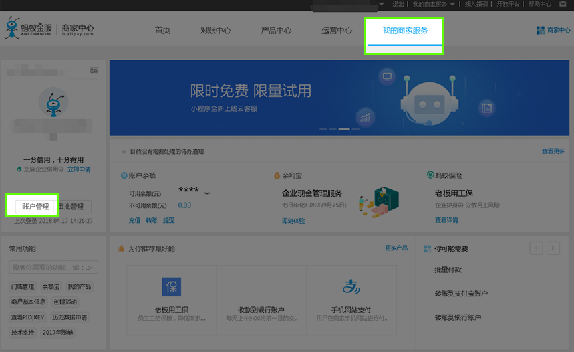Click the 创建活动 shortcut tag

click(65, 302)
